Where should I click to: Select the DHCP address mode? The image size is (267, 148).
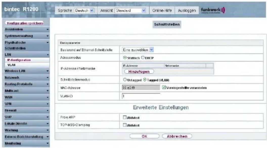[143, 58]
